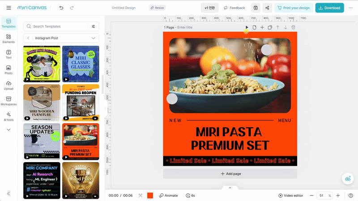The image size is (358, 201).
Task: Click the Search Templates field
Action: (x=58, y=26)
